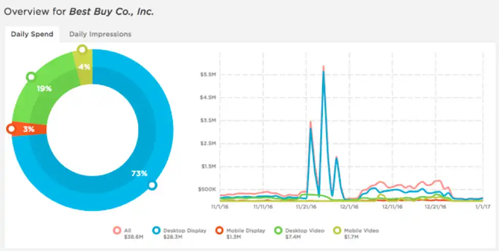Click the $4.5M axis label
The image size is (499, 251).
(x=207, y=97)
